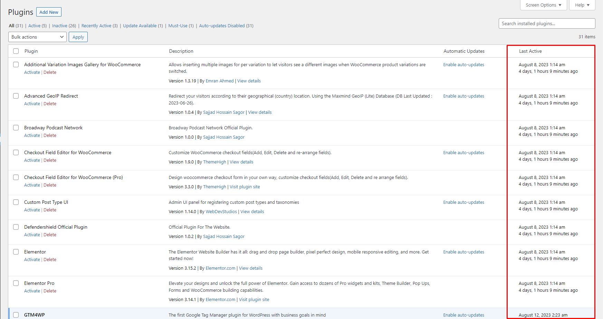Image resolution: width=603 pixels, height=319 pixels.
Task: Activate Defendershield Official Plugin
Action: pos(32,235)
